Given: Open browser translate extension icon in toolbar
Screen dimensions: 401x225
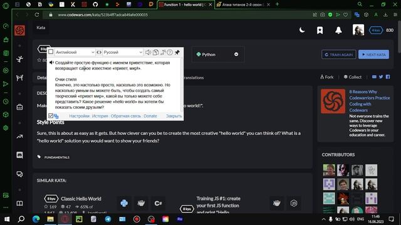Looking at the screenshot, I should click(x=357, y=15).
